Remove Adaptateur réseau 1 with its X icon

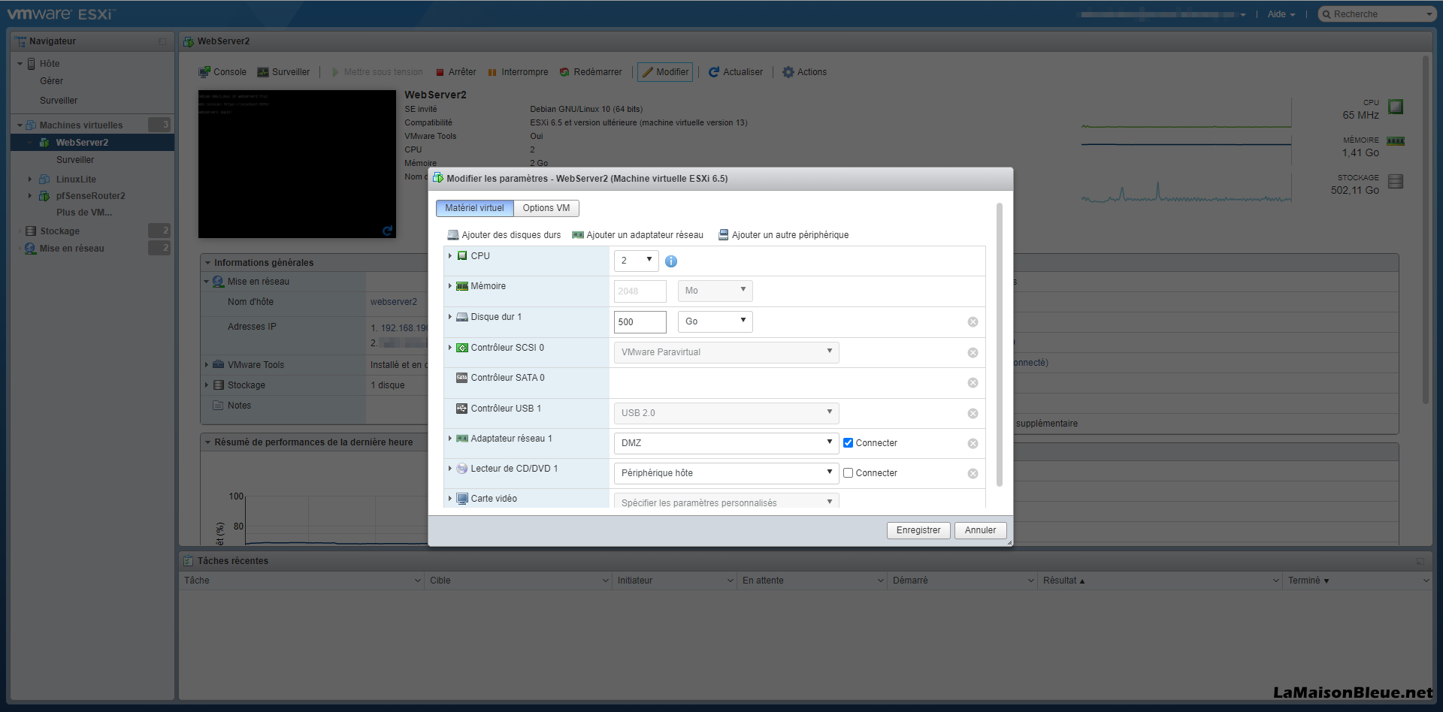[x=973, y=444]
